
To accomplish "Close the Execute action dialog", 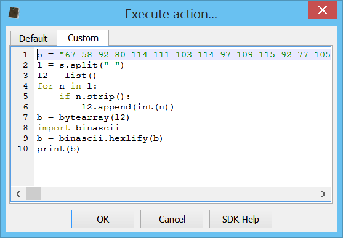I will tap(323, 10).
